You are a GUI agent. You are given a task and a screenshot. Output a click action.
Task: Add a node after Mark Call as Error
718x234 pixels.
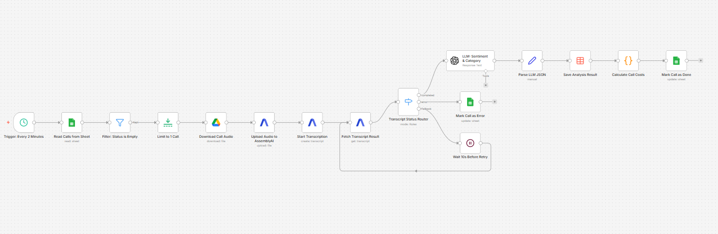[x=495, y=102]
